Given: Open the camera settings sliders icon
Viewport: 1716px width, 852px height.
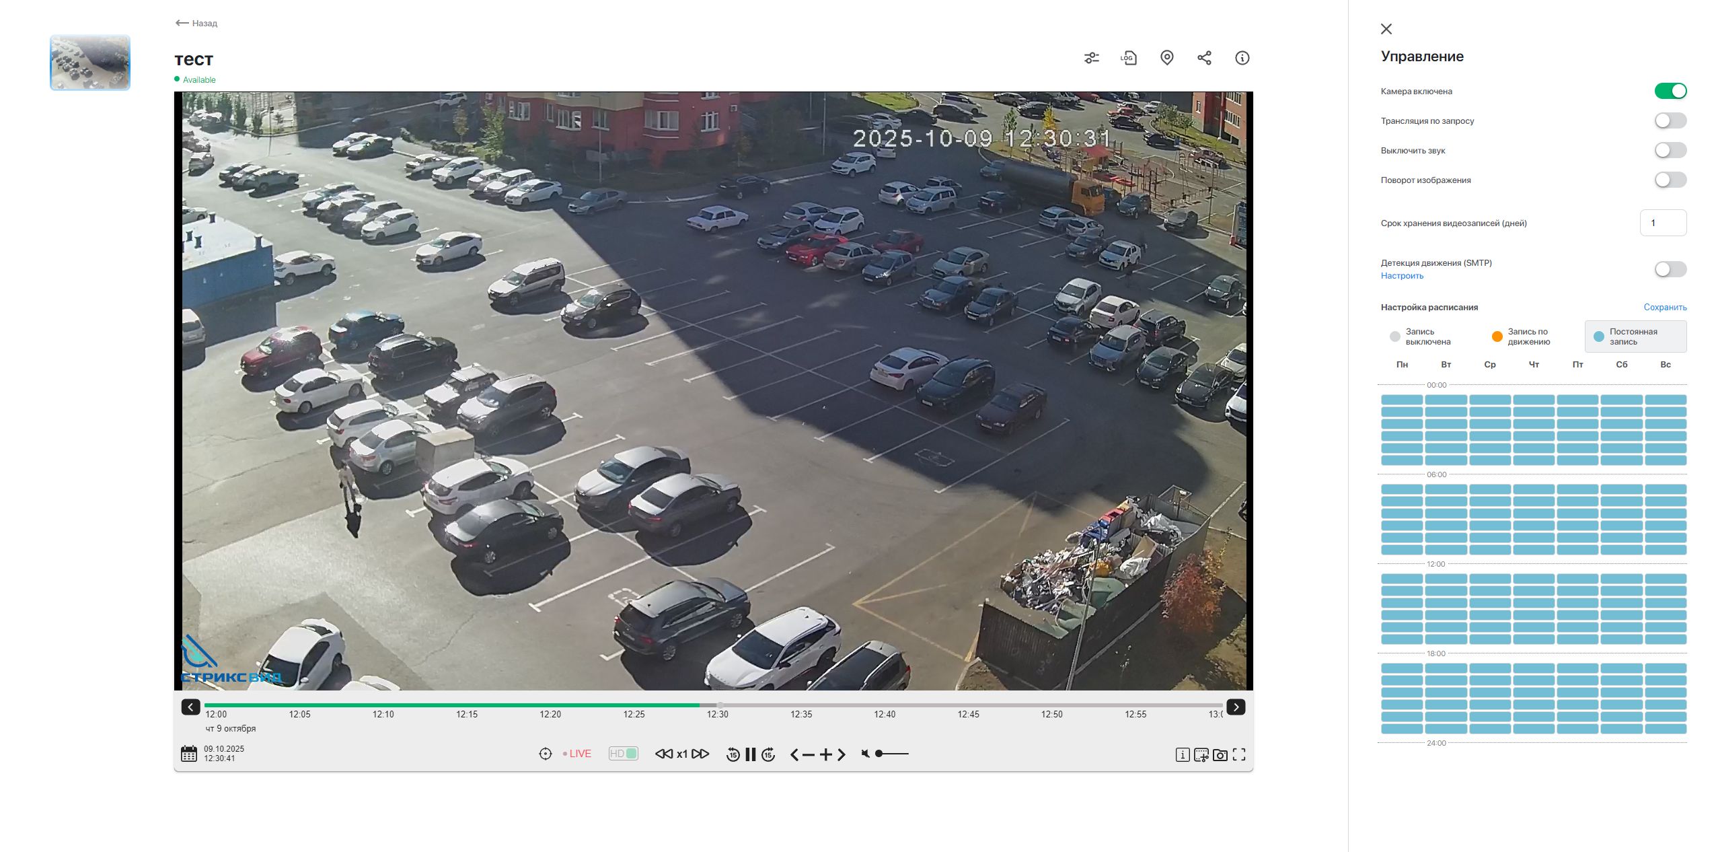Looking at the screenshot, I should tap(1091, 58).
